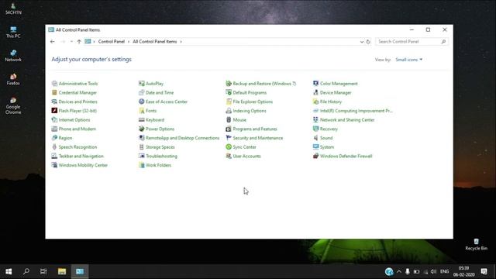Expand the address bar history dropdown
The width and height of the screenshot is (496, 279).
(362, 42)
